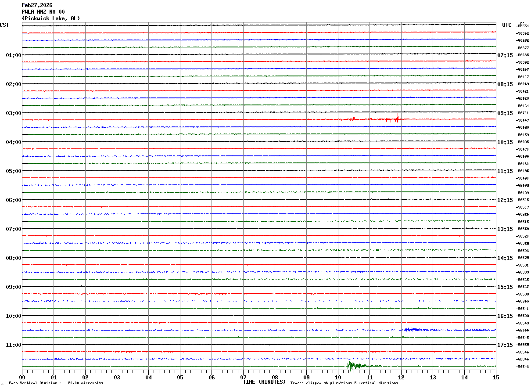Select the 05:00 CST time label
Screen dimensions: 531x389
(13, 171)
